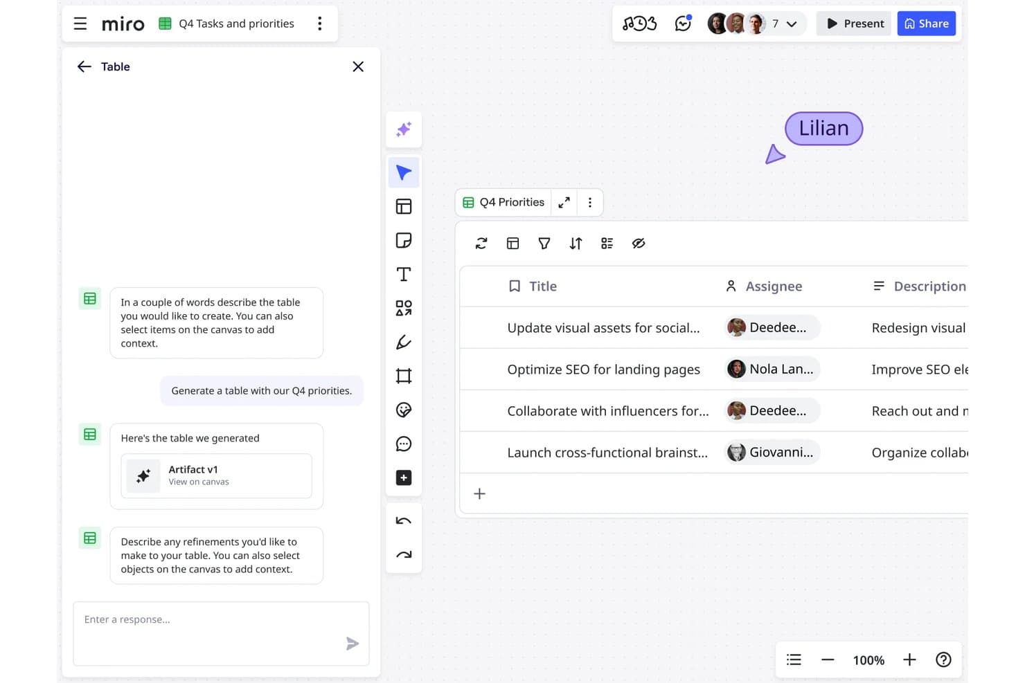Send the response message
Image resolution: width=1025 pixels, height=683 pixels.
(x=353, y=644)
